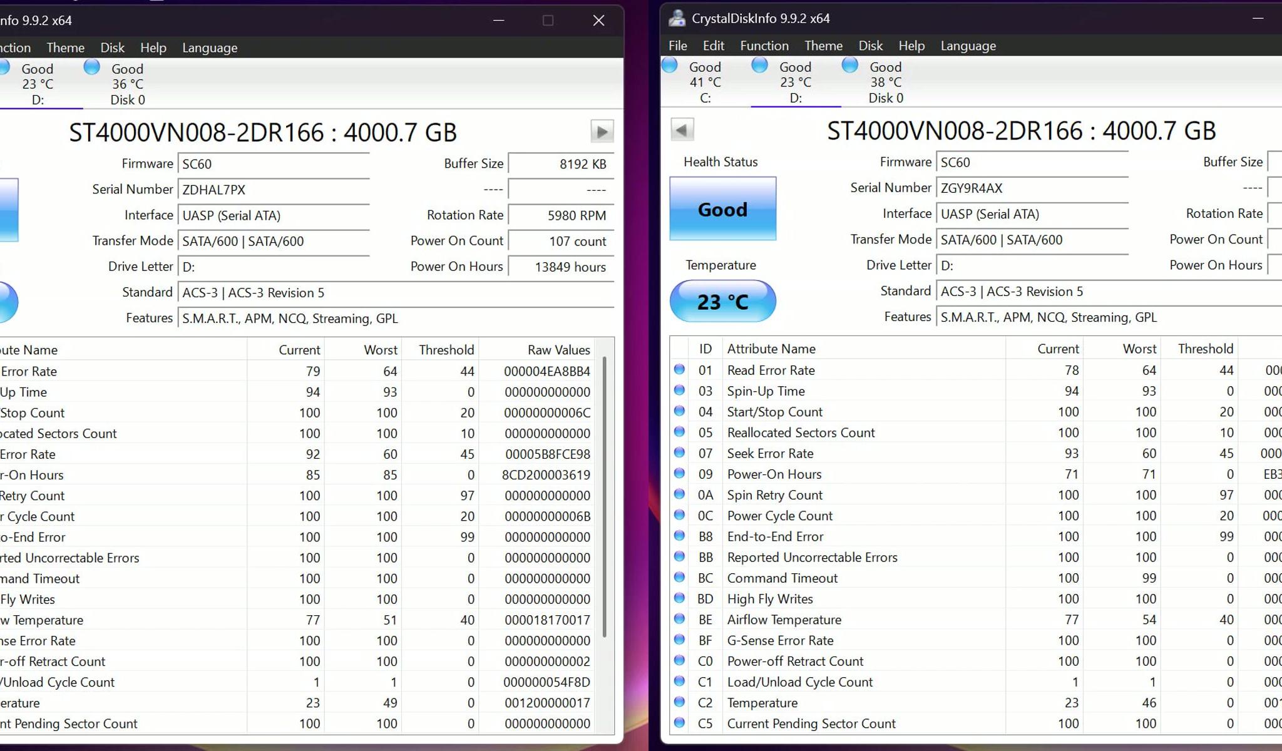The image size is (1282, 751).
Task: Select D: drive tab in right window
Action: 796,82
